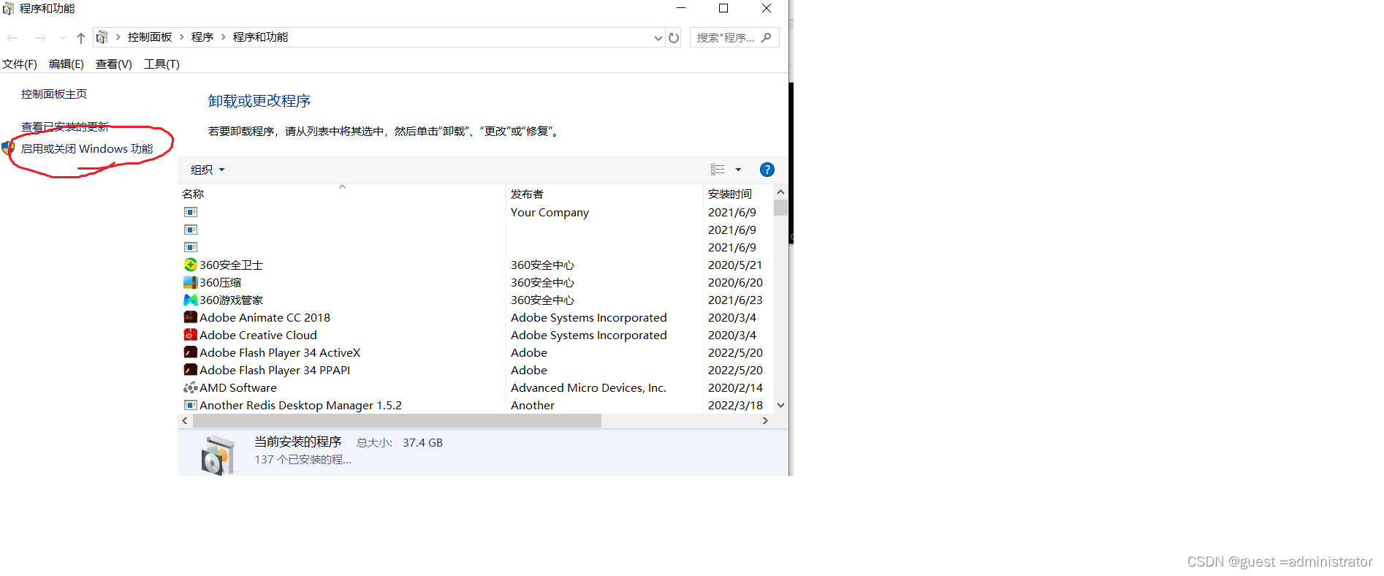
Task: Expand the address bar history dropdown
Action: pos(658,38)
